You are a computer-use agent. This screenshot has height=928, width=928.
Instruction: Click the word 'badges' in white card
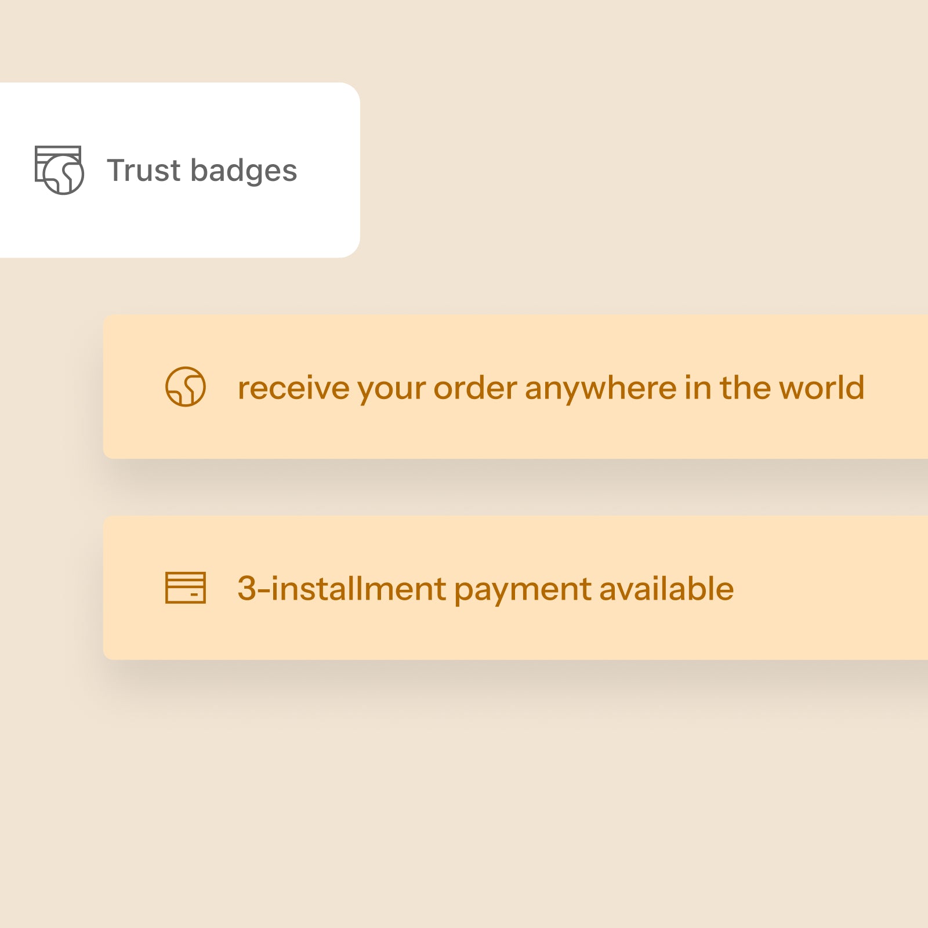coord(244,171)
